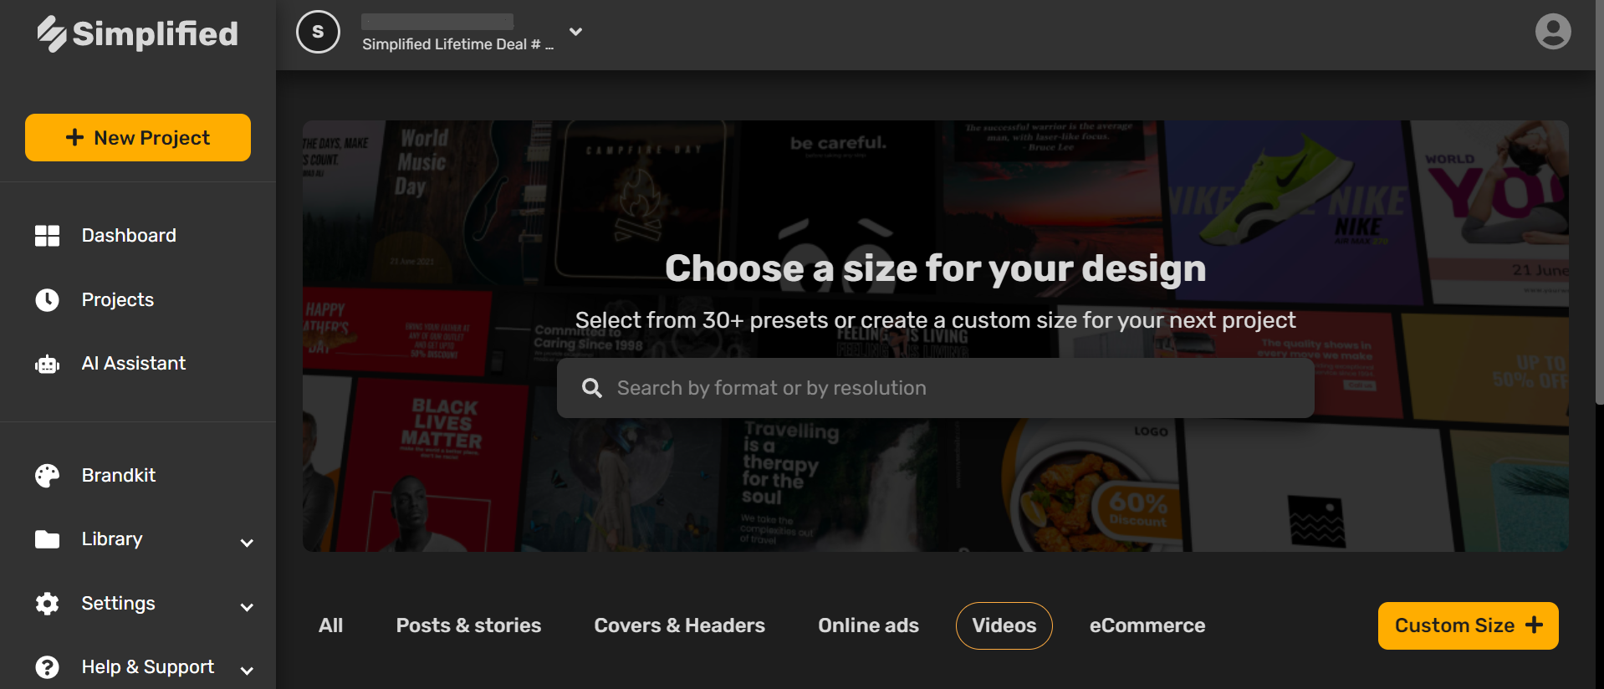Click Simplified Lifetime Deal workspace name
The width and height of the screenshot is (1604, 689).
click(x=457, y=44)
